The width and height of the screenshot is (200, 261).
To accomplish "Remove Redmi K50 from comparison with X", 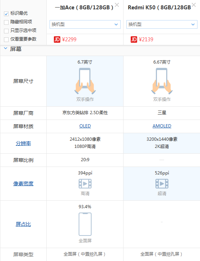I will click(x=194, y=5).
